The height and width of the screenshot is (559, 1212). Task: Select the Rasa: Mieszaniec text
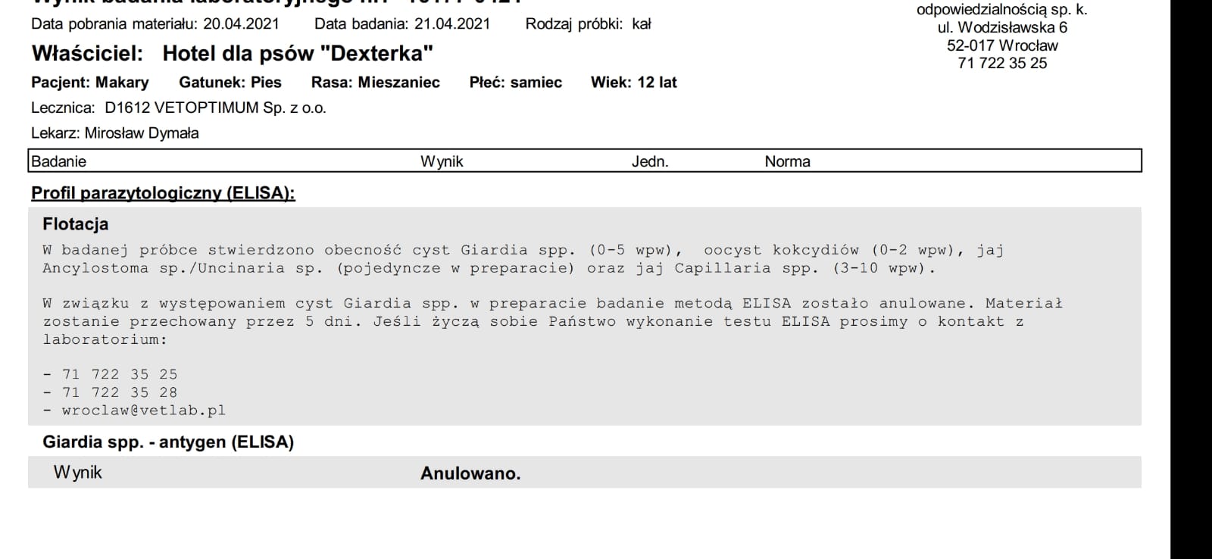[376, 83]
